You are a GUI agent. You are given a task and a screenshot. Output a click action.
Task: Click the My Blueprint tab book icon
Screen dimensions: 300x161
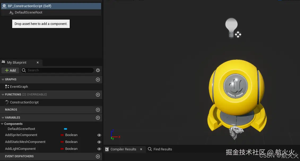pos(3,62)
